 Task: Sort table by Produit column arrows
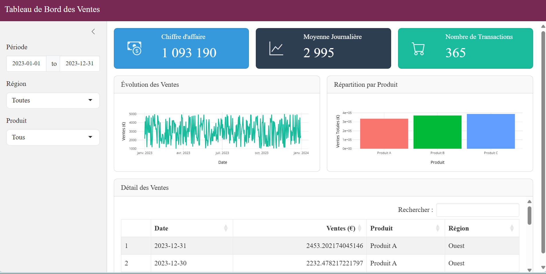pyautogui.click(x=438, y=228)
